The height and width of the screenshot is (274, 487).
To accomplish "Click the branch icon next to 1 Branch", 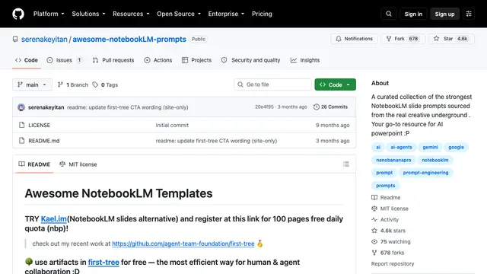I will click(60, 84).
